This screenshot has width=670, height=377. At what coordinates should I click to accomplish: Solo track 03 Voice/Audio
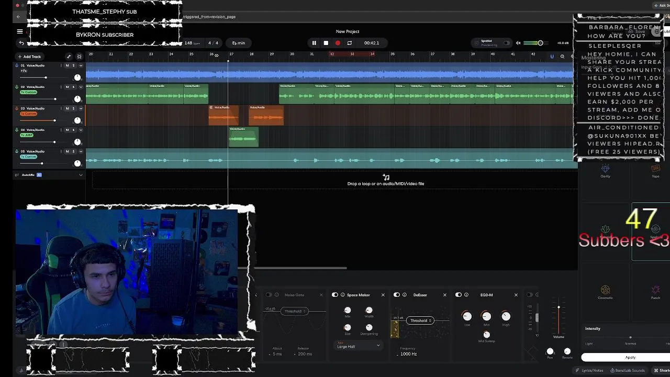[73, 108]
